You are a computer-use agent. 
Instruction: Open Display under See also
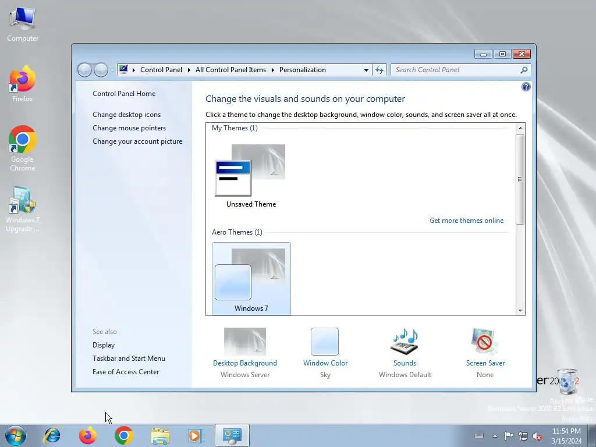tap(104, 345)
